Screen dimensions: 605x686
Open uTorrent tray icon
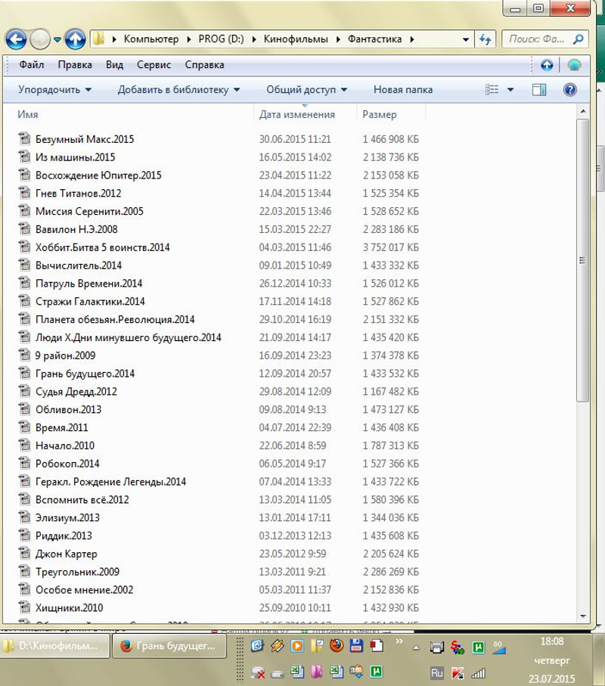(478, 647)
